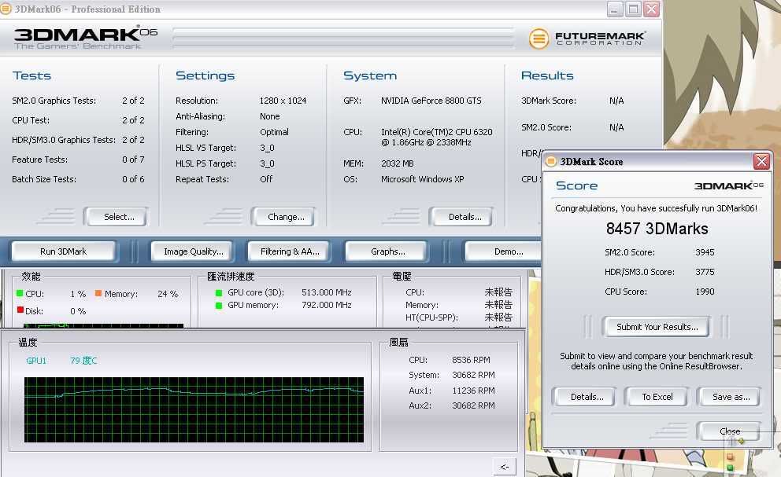
Task: Close the 3DMark Score dialog with X
Action: pos(761,161)
